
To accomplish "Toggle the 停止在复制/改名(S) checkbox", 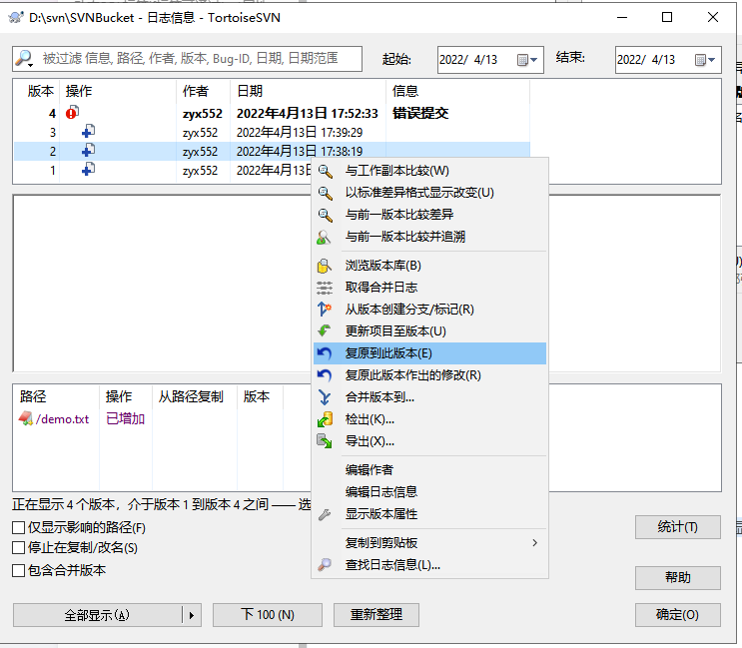I will (x=18, y=548).
